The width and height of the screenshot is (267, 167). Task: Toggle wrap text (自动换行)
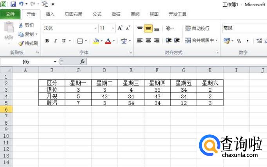click(x=197, y=28)
